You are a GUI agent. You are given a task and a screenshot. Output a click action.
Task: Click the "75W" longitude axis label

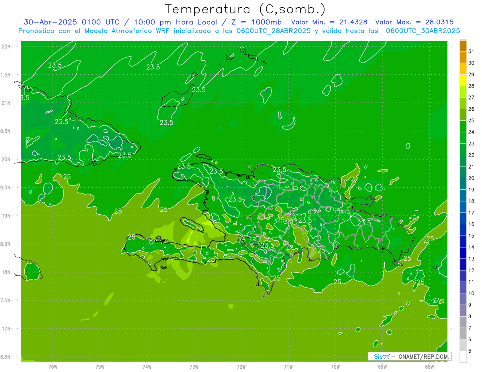(x=100, y=366)
